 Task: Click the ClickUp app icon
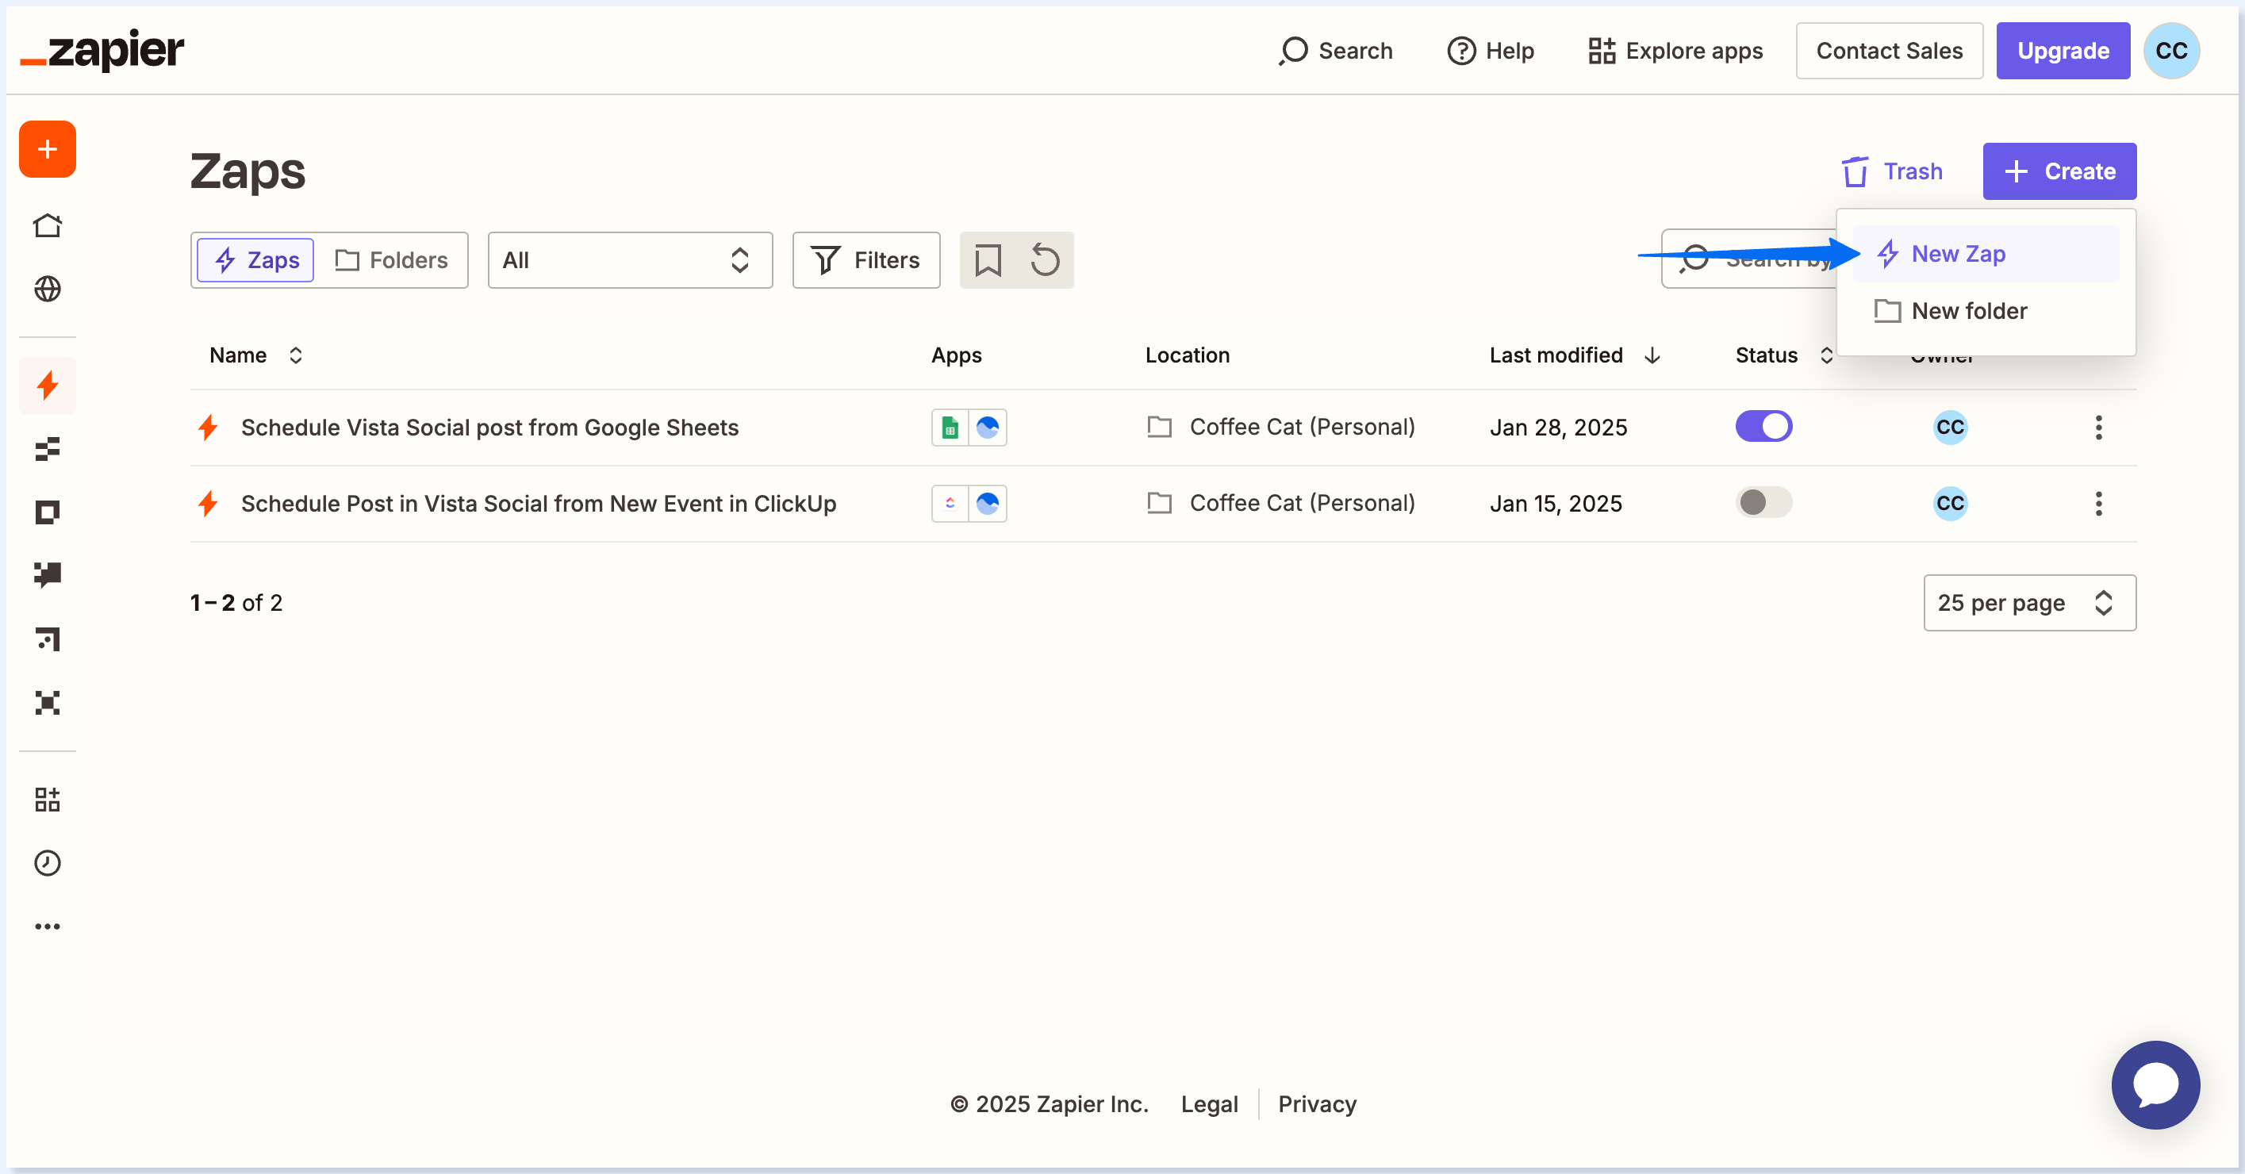(950, 503)
